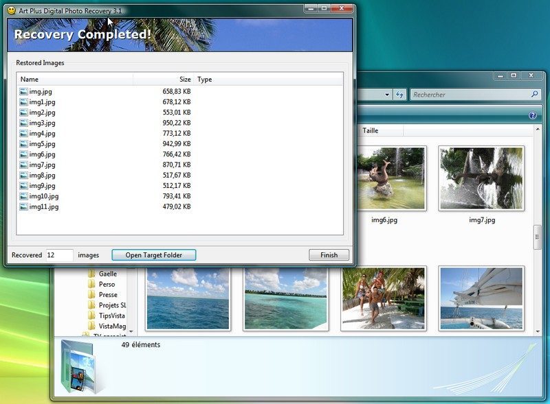
Task: Select the img3.jpg file icon
Action: 24,123
